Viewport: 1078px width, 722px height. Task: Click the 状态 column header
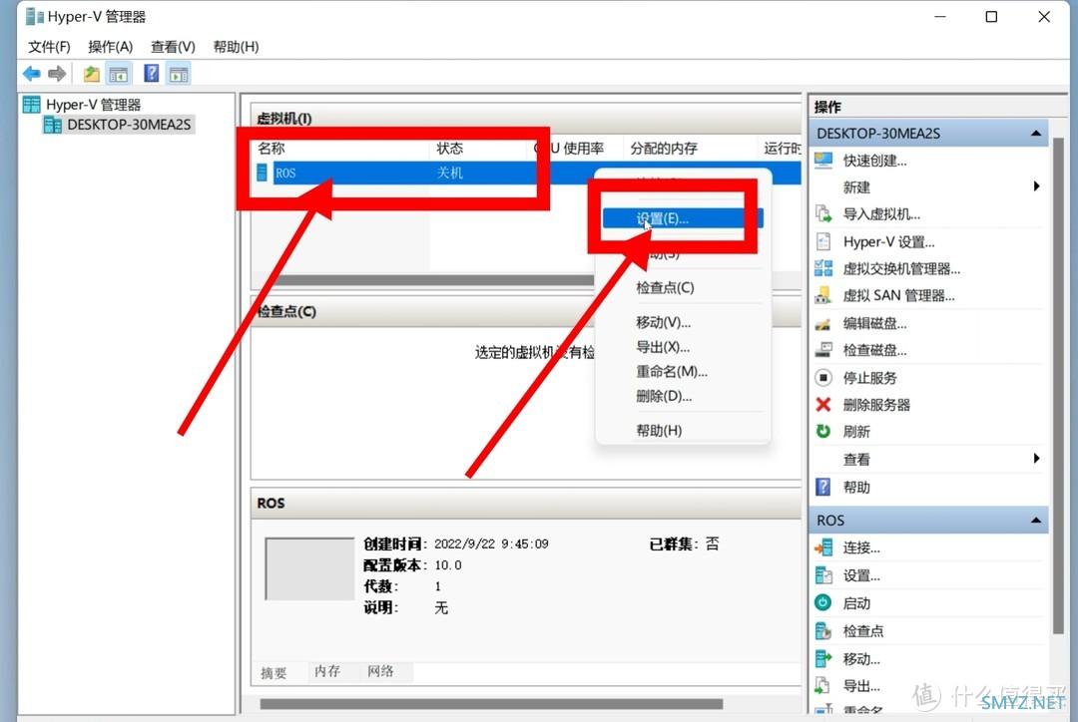click(449, 149)
